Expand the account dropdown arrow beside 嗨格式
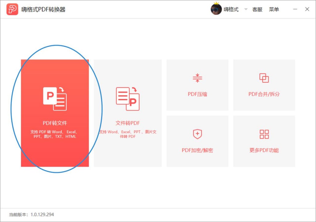 (x=246, y=9)
